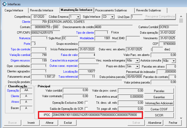This screenshot has height=128, width=187.
Task: Focus the IPOC code field
Action: [97, 115]
